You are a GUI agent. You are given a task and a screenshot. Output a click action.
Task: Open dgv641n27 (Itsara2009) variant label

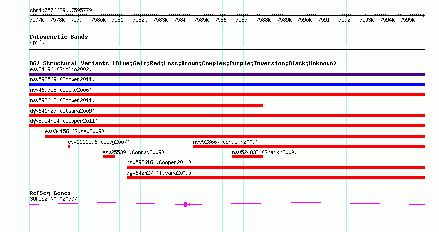click(x=62, y=111)
